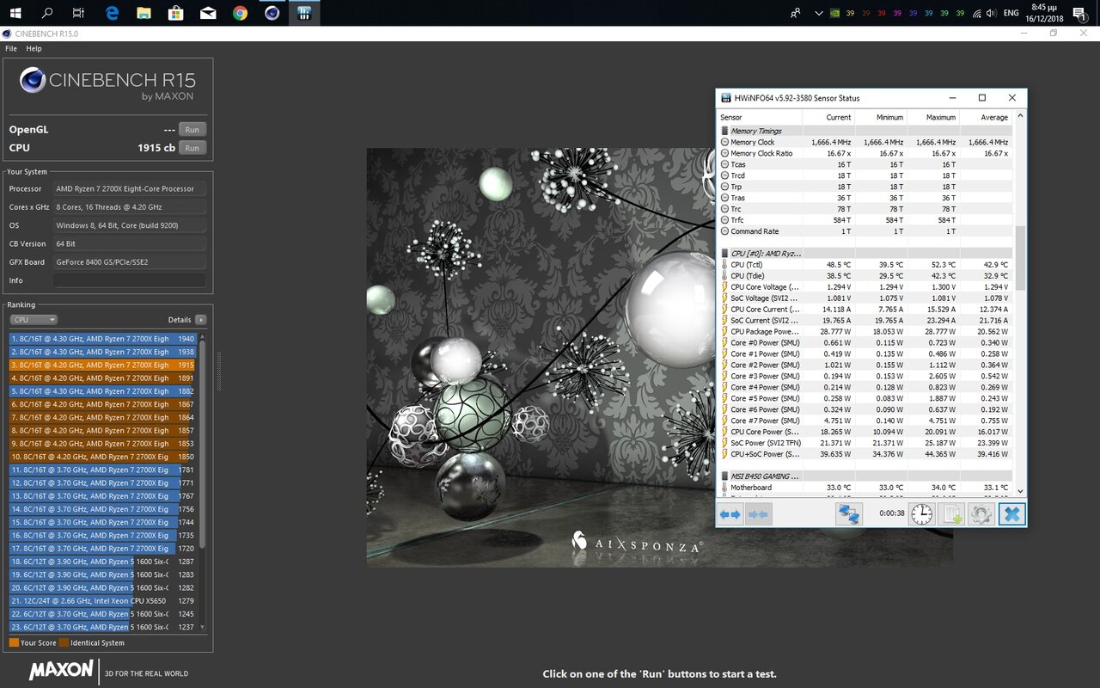The width and height of the screenshot is (1100, 688).
Task: Run the OpenGL benchmark
Action: 192,130
